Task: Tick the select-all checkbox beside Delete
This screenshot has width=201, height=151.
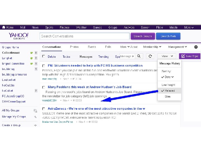Action: pyautogui.click(x=44, y=56)
